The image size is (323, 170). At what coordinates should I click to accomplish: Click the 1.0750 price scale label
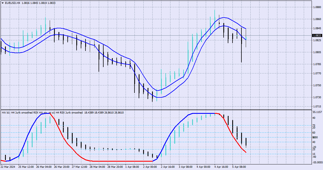click(x=317, y=85)
